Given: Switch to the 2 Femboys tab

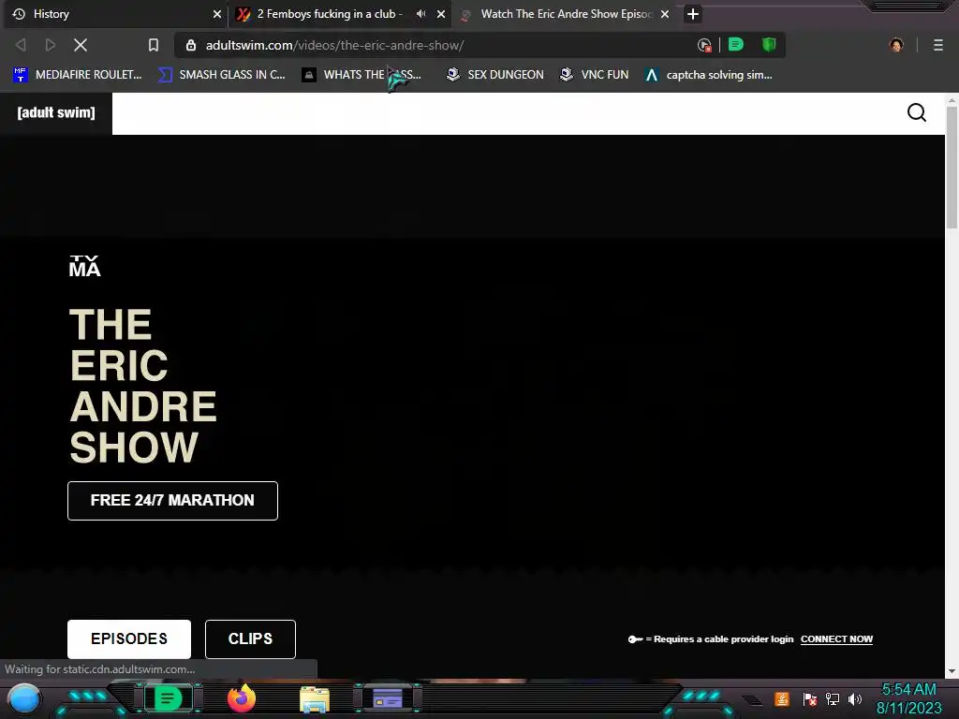Looking at the screenshot, I should pyautogui.click(x=339, y=14).
